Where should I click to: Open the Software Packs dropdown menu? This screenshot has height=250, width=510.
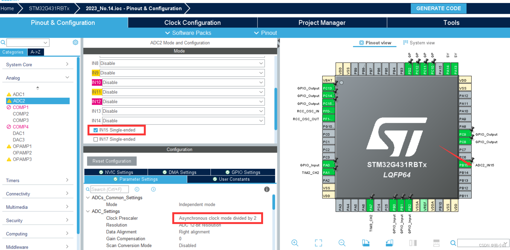[x=188, y=33]
